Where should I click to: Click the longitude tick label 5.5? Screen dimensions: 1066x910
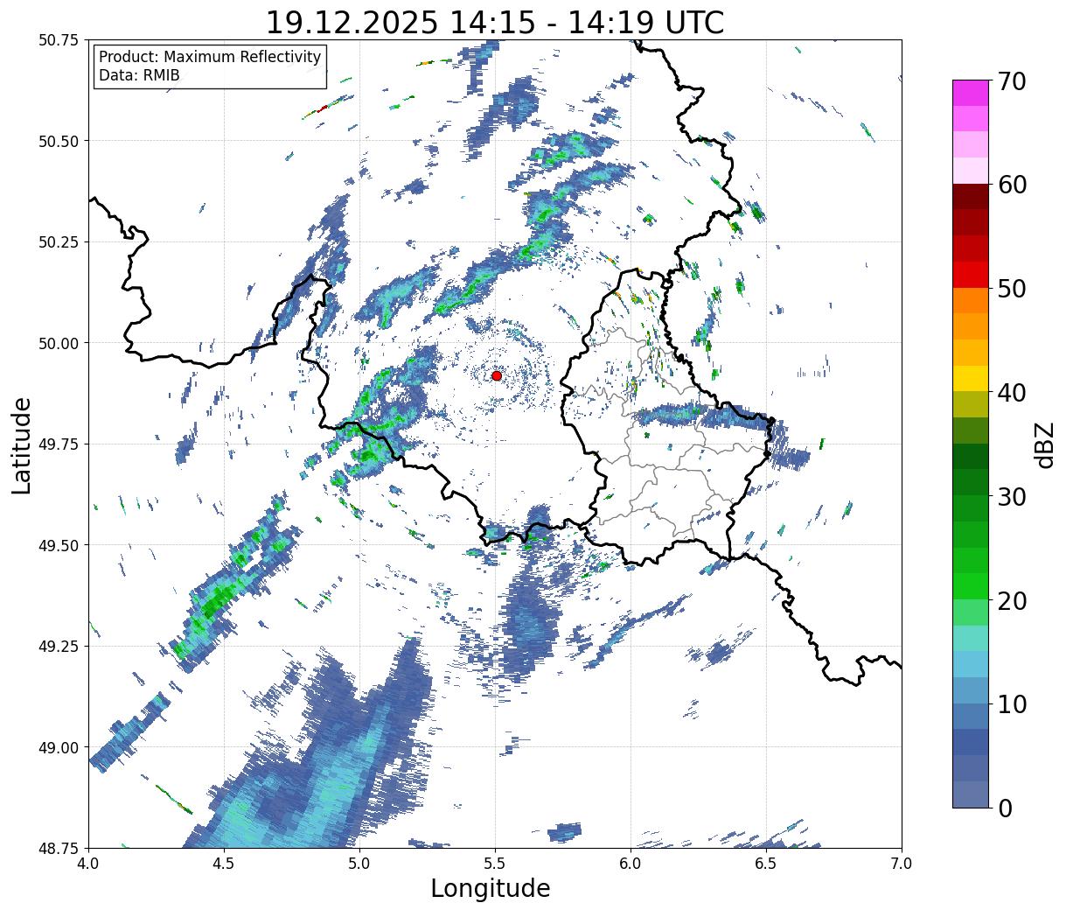click(495, 863)
